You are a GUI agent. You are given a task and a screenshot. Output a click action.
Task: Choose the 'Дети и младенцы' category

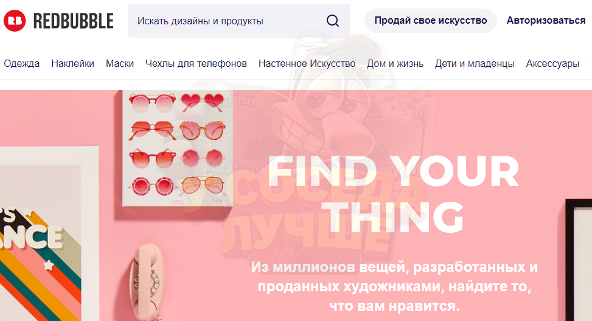[475, 63]
